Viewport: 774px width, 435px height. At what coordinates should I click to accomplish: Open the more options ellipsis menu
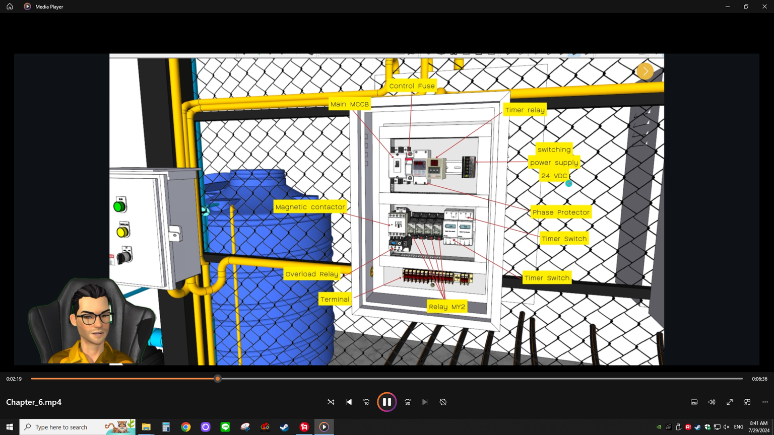click(765, 402)
